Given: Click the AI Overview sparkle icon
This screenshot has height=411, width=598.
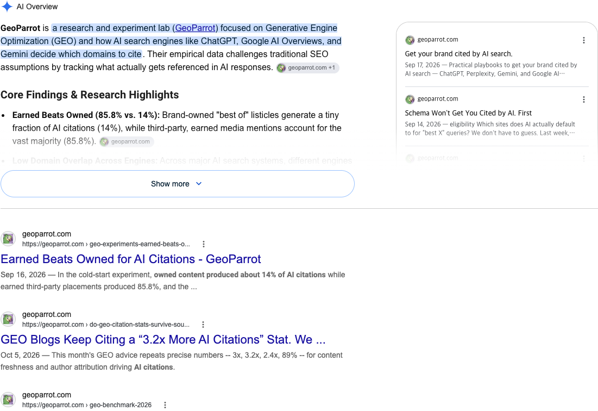Looking at the screenshot, I should coord(7,7).
